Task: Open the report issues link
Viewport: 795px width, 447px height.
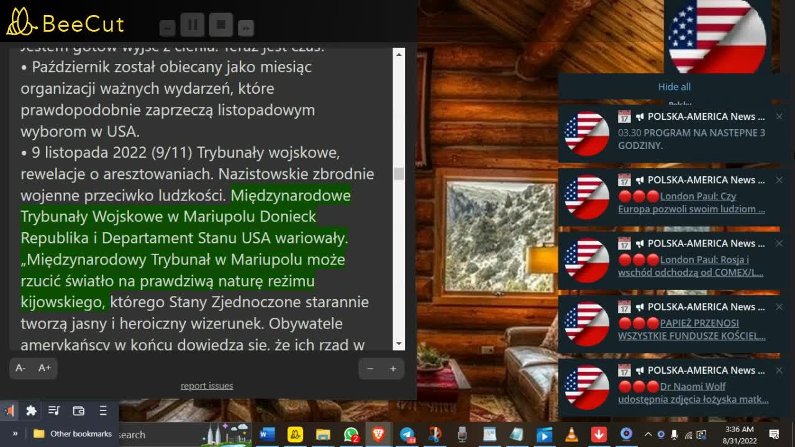Action: [x=207, y=386]
